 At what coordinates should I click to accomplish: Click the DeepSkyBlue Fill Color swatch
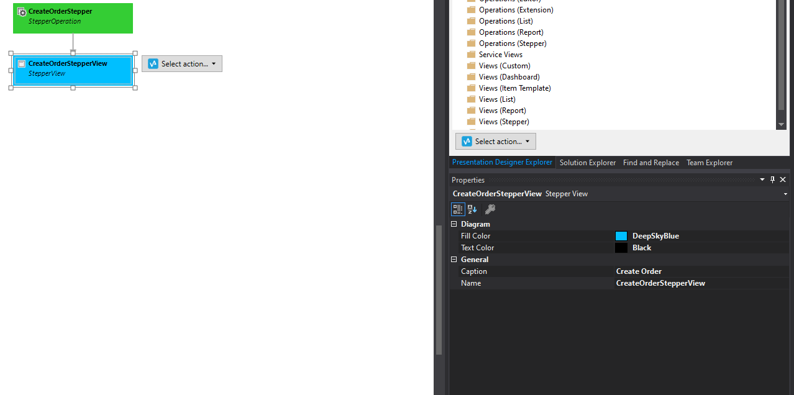[621, 236]
